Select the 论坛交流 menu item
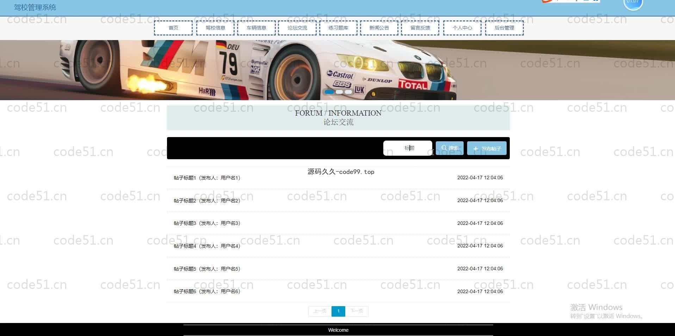675x336 pixels. click(x=297, y=28)
